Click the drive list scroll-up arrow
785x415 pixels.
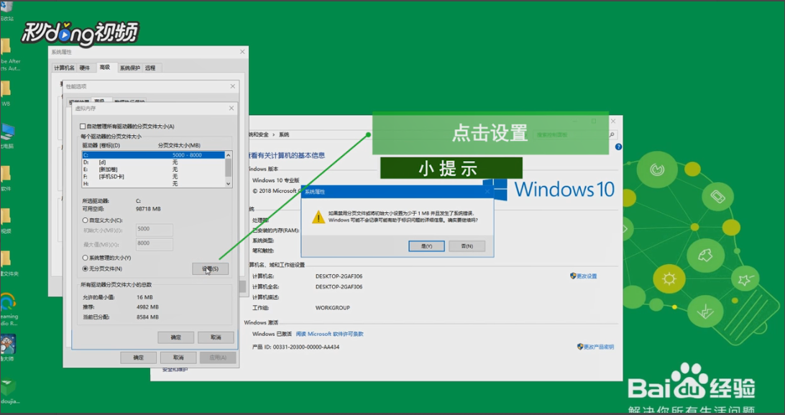pos(229,155)
